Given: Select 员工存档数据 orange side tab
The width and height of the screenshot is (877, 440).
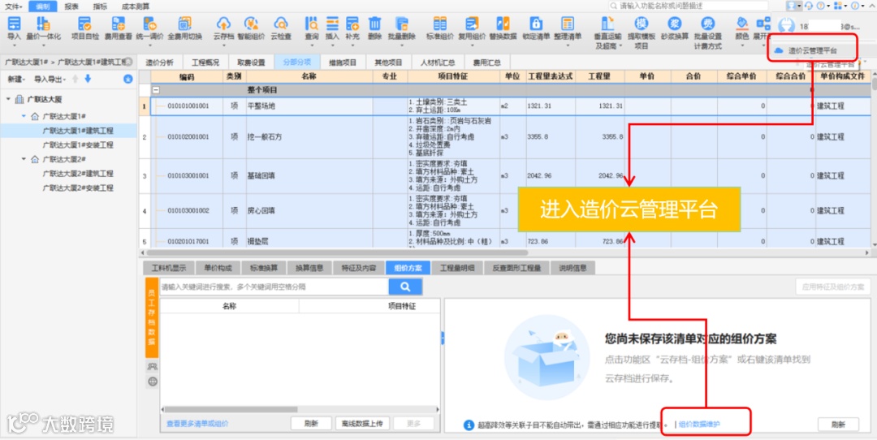Looking at the screenshot, I should pyautogui.click(x=152, y=317).
